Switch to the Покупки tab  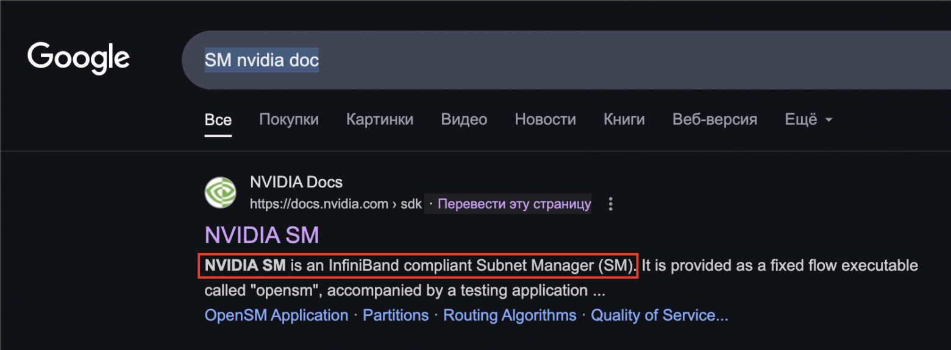[289, 120]
